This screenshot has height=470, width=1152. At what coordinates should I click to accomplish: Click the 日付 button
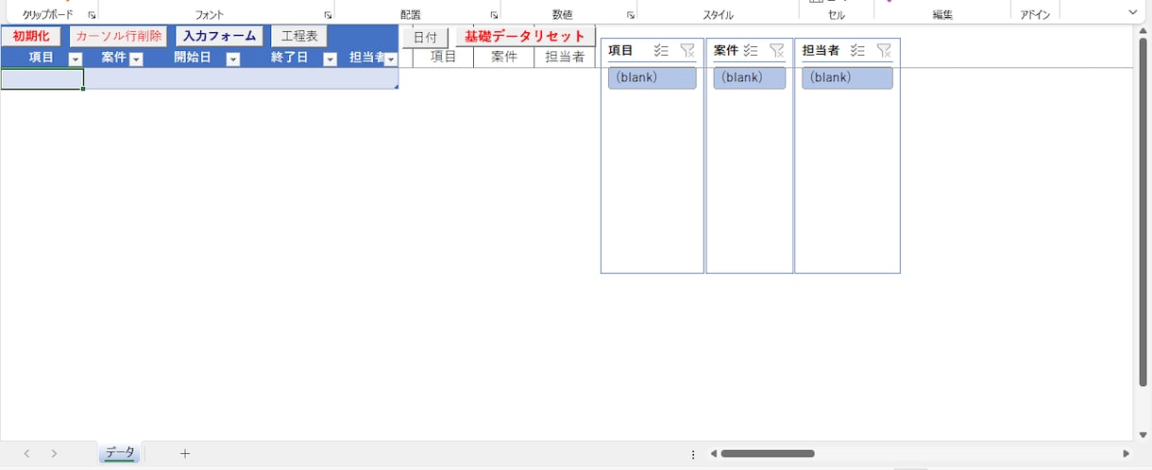pyautogui.click(x=425, y=37)
